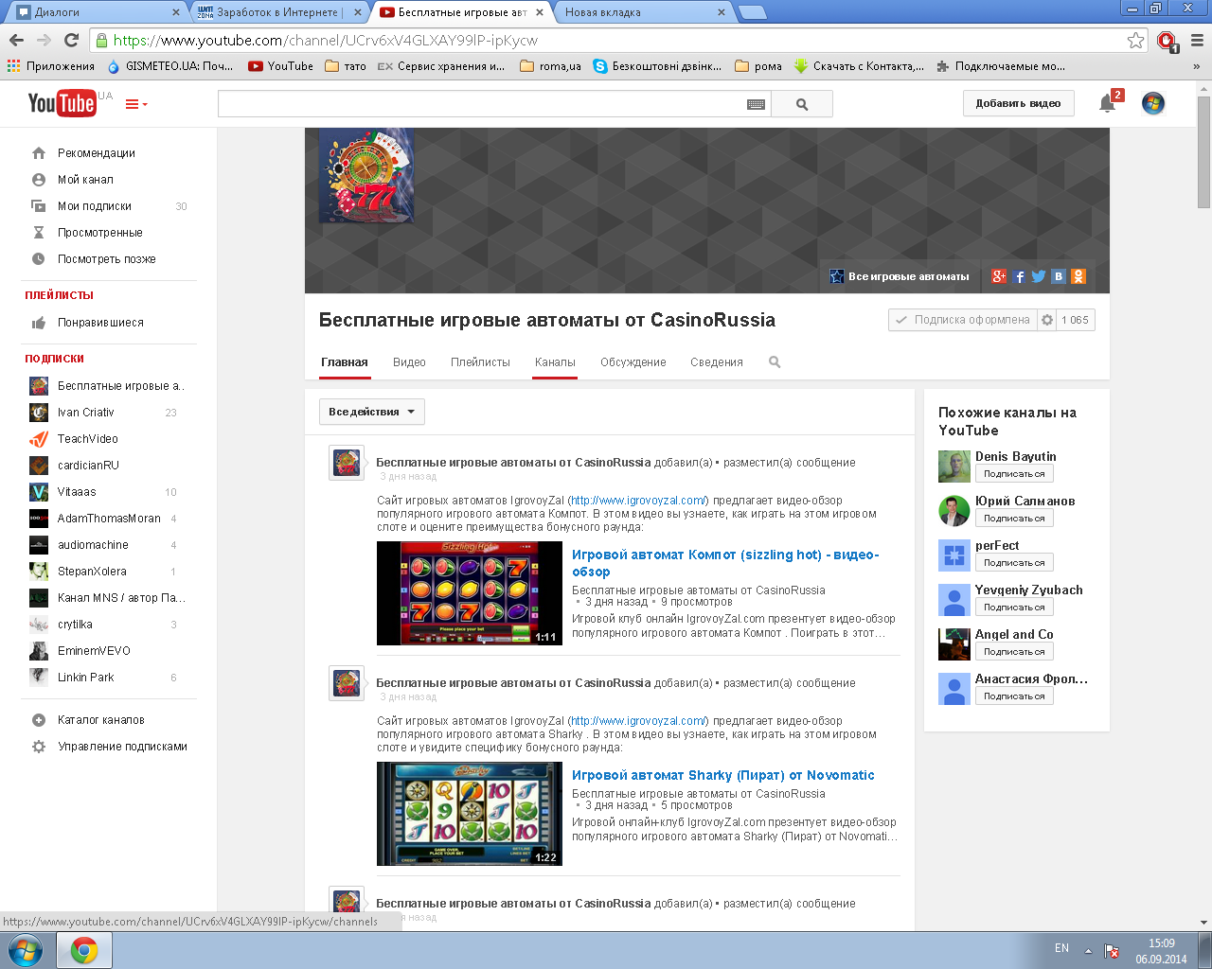Open the 'Плейлисты' channel tab
This screenshot has height=969, width=1212.
tap(480, 362)
